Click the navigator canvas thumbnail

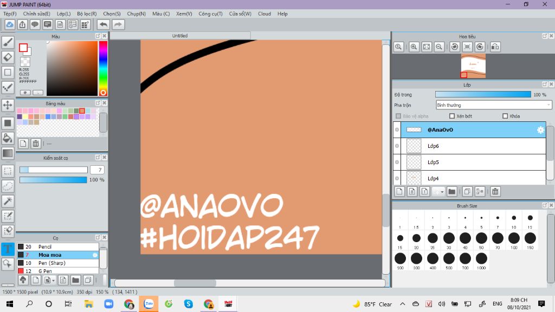[x=473, y=66]
